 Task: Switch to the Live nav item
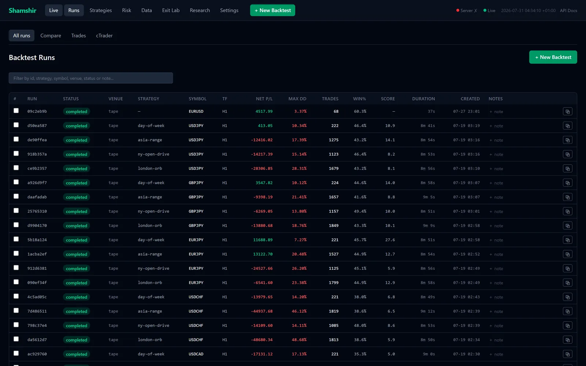[53, 10]
